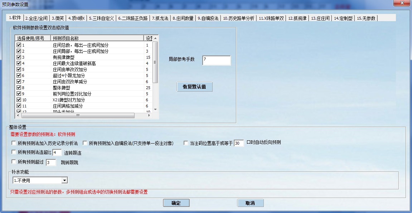The width and height of the screenshot is (412, 213).
Task: Uncheck item 8 整体牌型 checkbox
Action: point(19,87)
